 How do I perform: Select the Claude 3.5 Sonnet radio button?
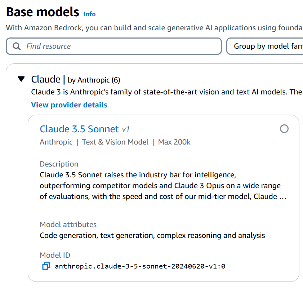pyautogui.click(x=284, y=129)
